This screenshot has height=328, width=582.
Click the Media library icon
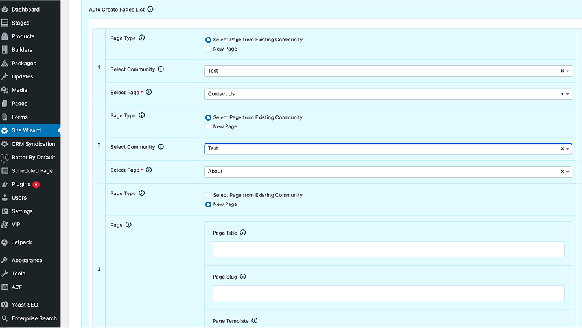[x=5, y=90]
